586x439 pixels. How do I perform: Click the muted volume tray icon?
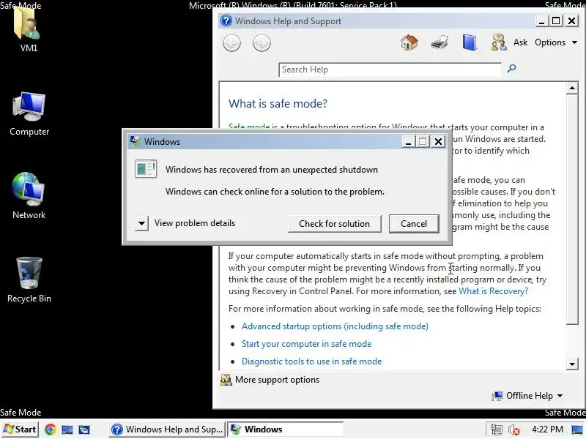click(514, 429)
